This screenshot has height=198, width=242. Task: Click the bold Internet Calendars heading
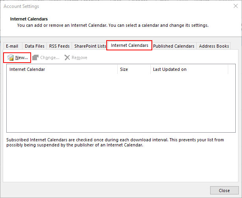click(30, 19)
